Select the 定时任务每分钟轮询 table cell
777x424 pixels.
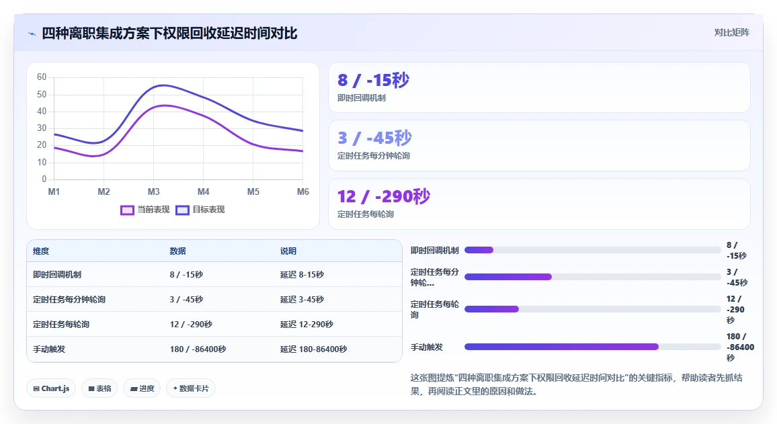(x=69, y=299)
